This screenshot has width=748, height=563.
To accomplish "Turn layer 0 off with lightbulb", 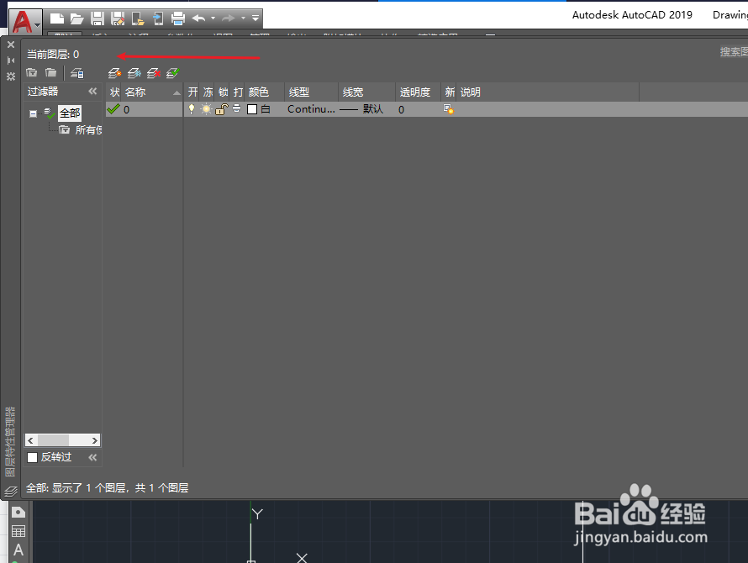I will (192, 109).
